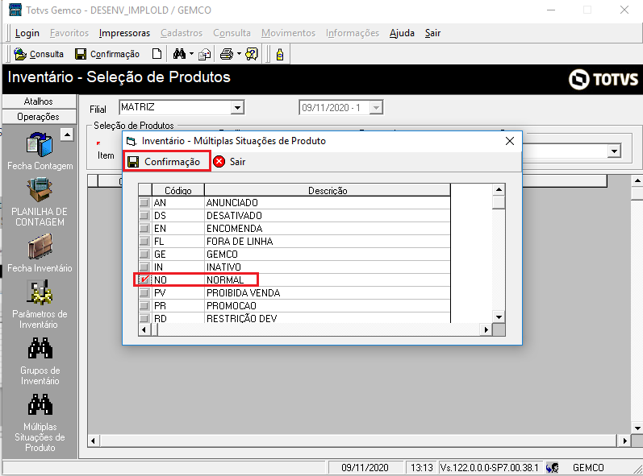The height and width of the screenshot is (476, 643).
Task: Click the RESTRIÇÃO DEV description cell
Action: [x=328, y=318]
